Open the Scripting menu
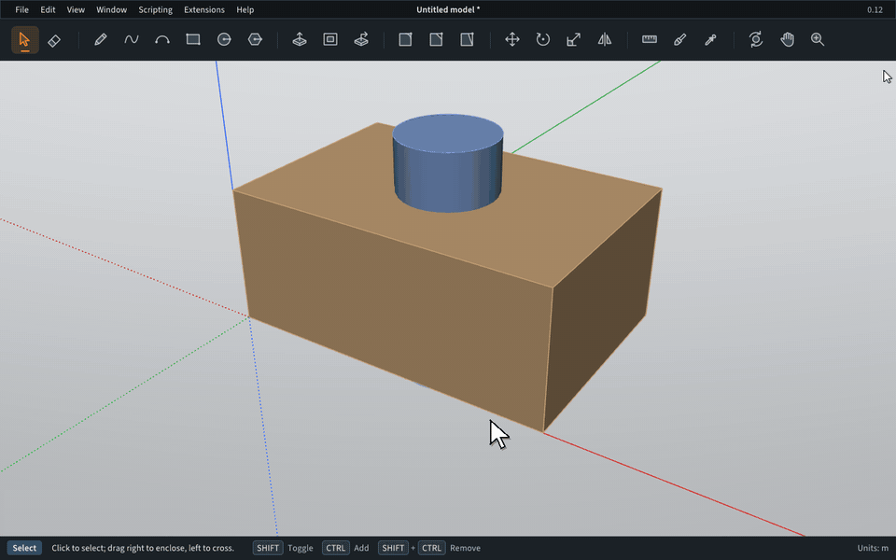Image resolution: width=896 pixels, height=560 pixels. 156,9
